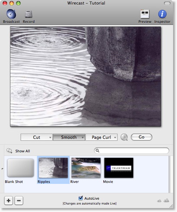Click the large mountain thumbnail size icon
Image resolution: width=177 pixels, height=212 pixels.
[167, 200]
